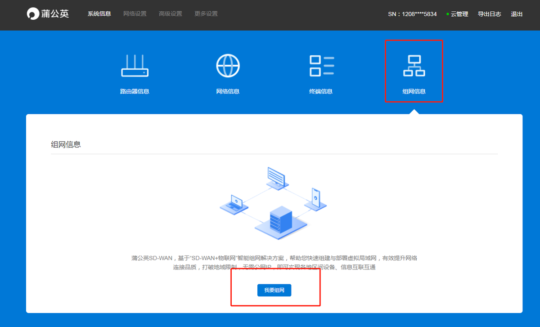Select the 终端信息 label
540x327 pixels.
321,91
